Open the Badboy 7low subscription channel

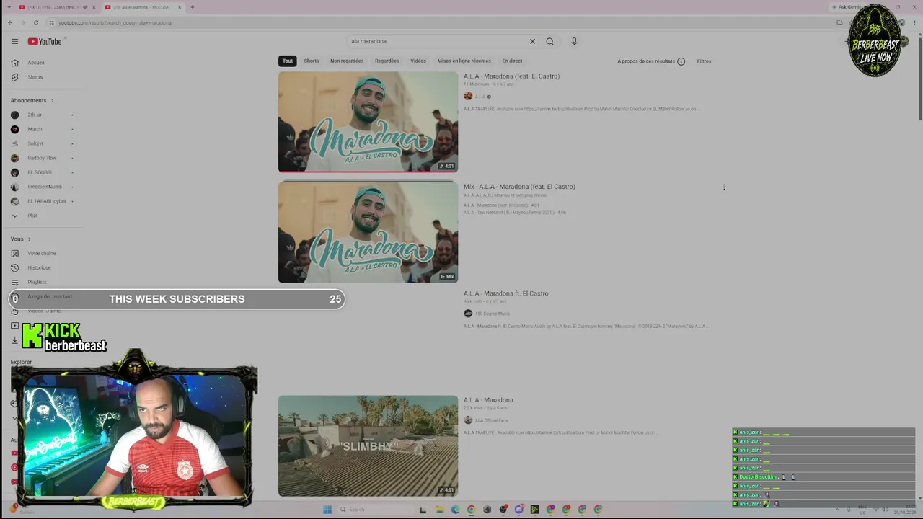pyautogui.click(x=42, y=159)
